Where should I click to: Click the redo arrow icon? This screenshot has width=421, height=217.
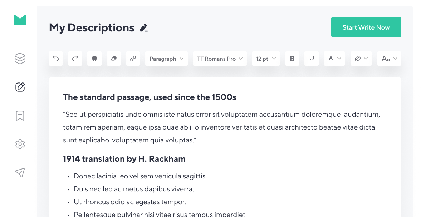pos(75,59)
